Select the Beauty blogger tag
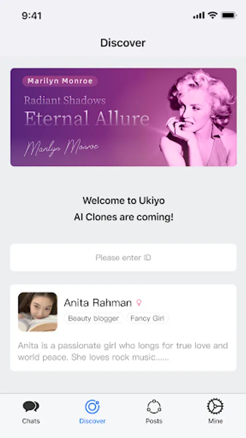 93,318
